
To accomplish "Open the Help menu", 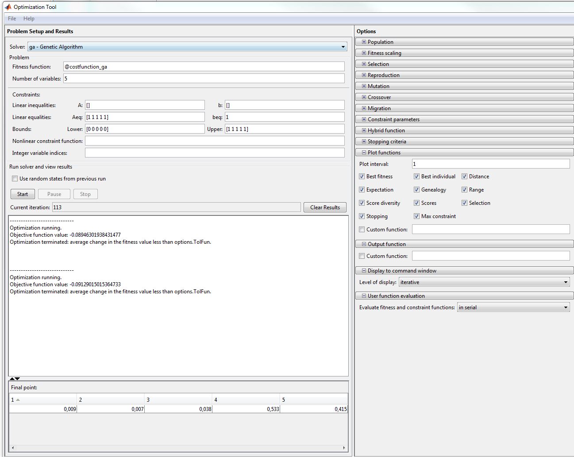I will pos(29,19).
